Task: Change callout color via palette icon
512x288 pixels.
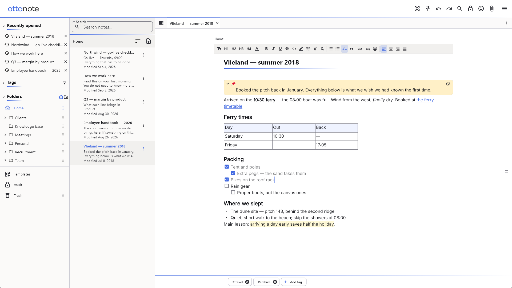Action: [x=448, y=84]
